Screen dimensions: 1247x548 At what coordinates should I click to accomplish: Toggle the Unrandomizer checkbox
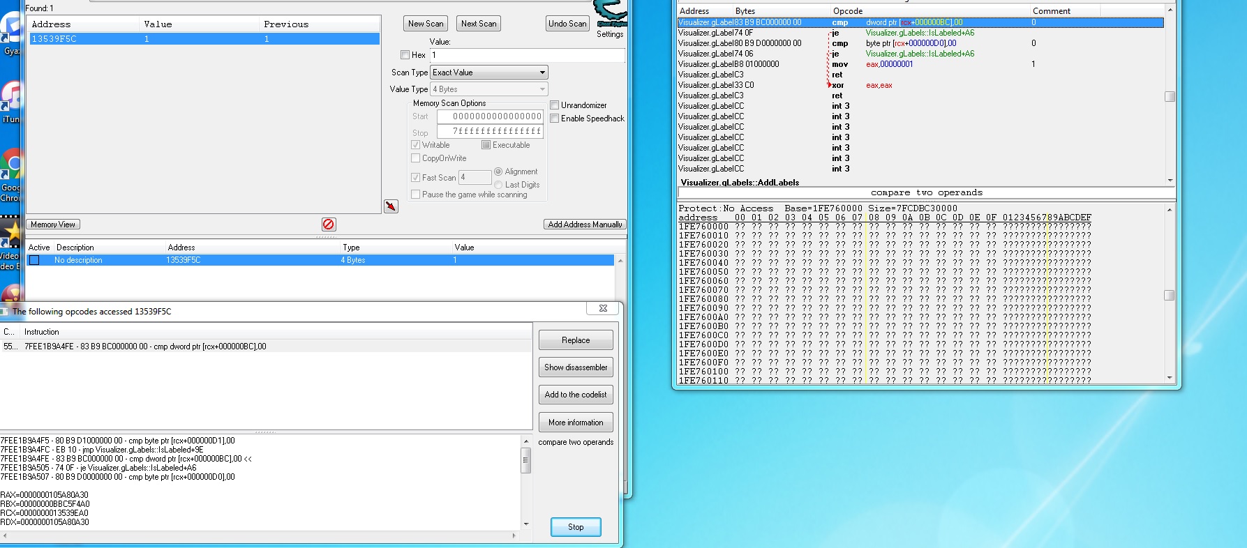(555, 105)
